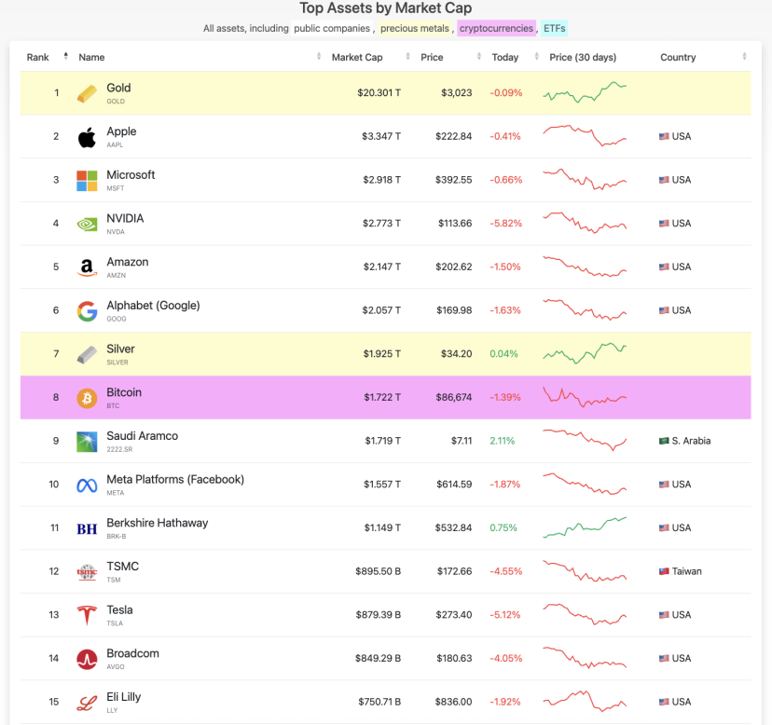The width and height of the screenshot is (772, 725).
Task: Toggle the cryptocurrencies filter tag
Action: point(497,29)
